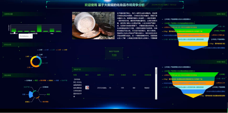Toggle the 2.2折 legend item

click(x=52, y=50)
